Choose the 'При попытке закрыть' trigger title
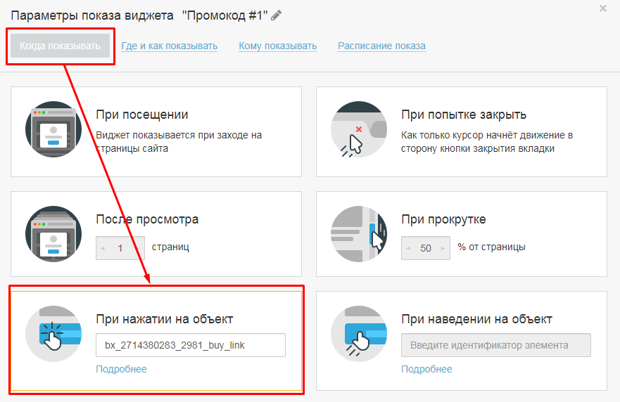Image resolution: width=620 pixels, height=402 pixels. pyautogui.click(x=464, y=115)
